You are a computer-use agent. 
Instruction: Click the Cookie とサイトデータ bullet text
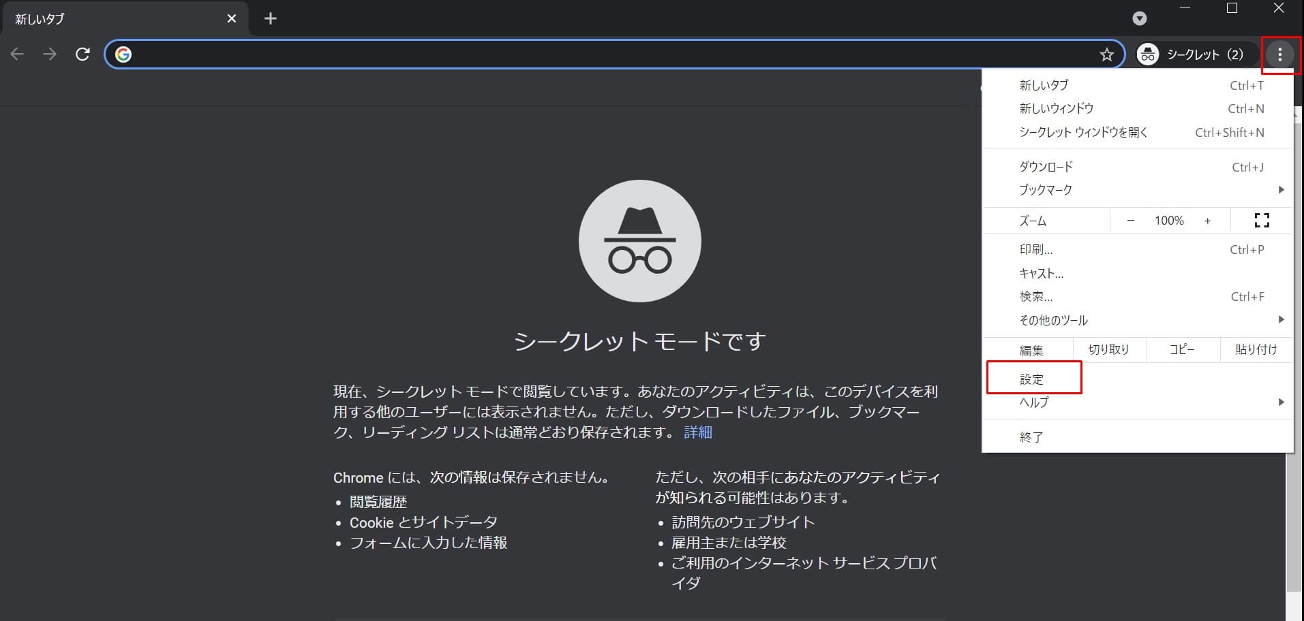423,522
